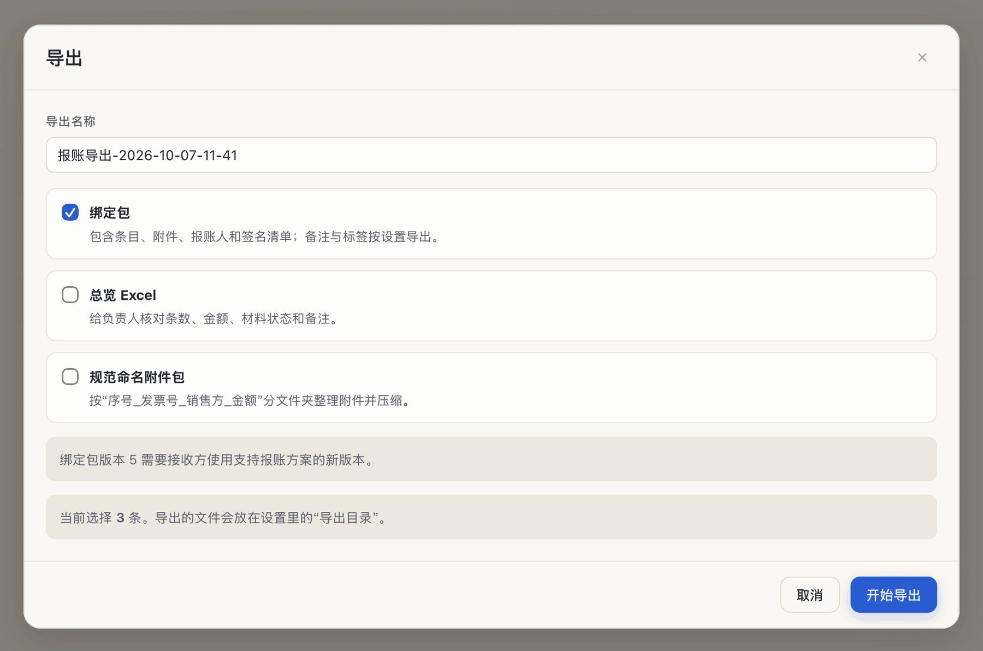Enable the 总览 Excel checkbox
The height and width of the screenshot is (651, 983).
click(x=70, y=295)
